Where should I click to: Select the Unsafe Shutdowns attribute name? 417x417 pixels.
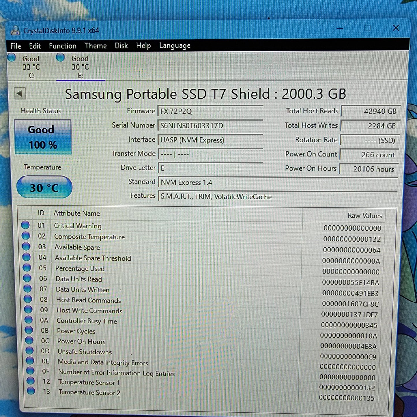pyautogui.click(x=85, y=351)
